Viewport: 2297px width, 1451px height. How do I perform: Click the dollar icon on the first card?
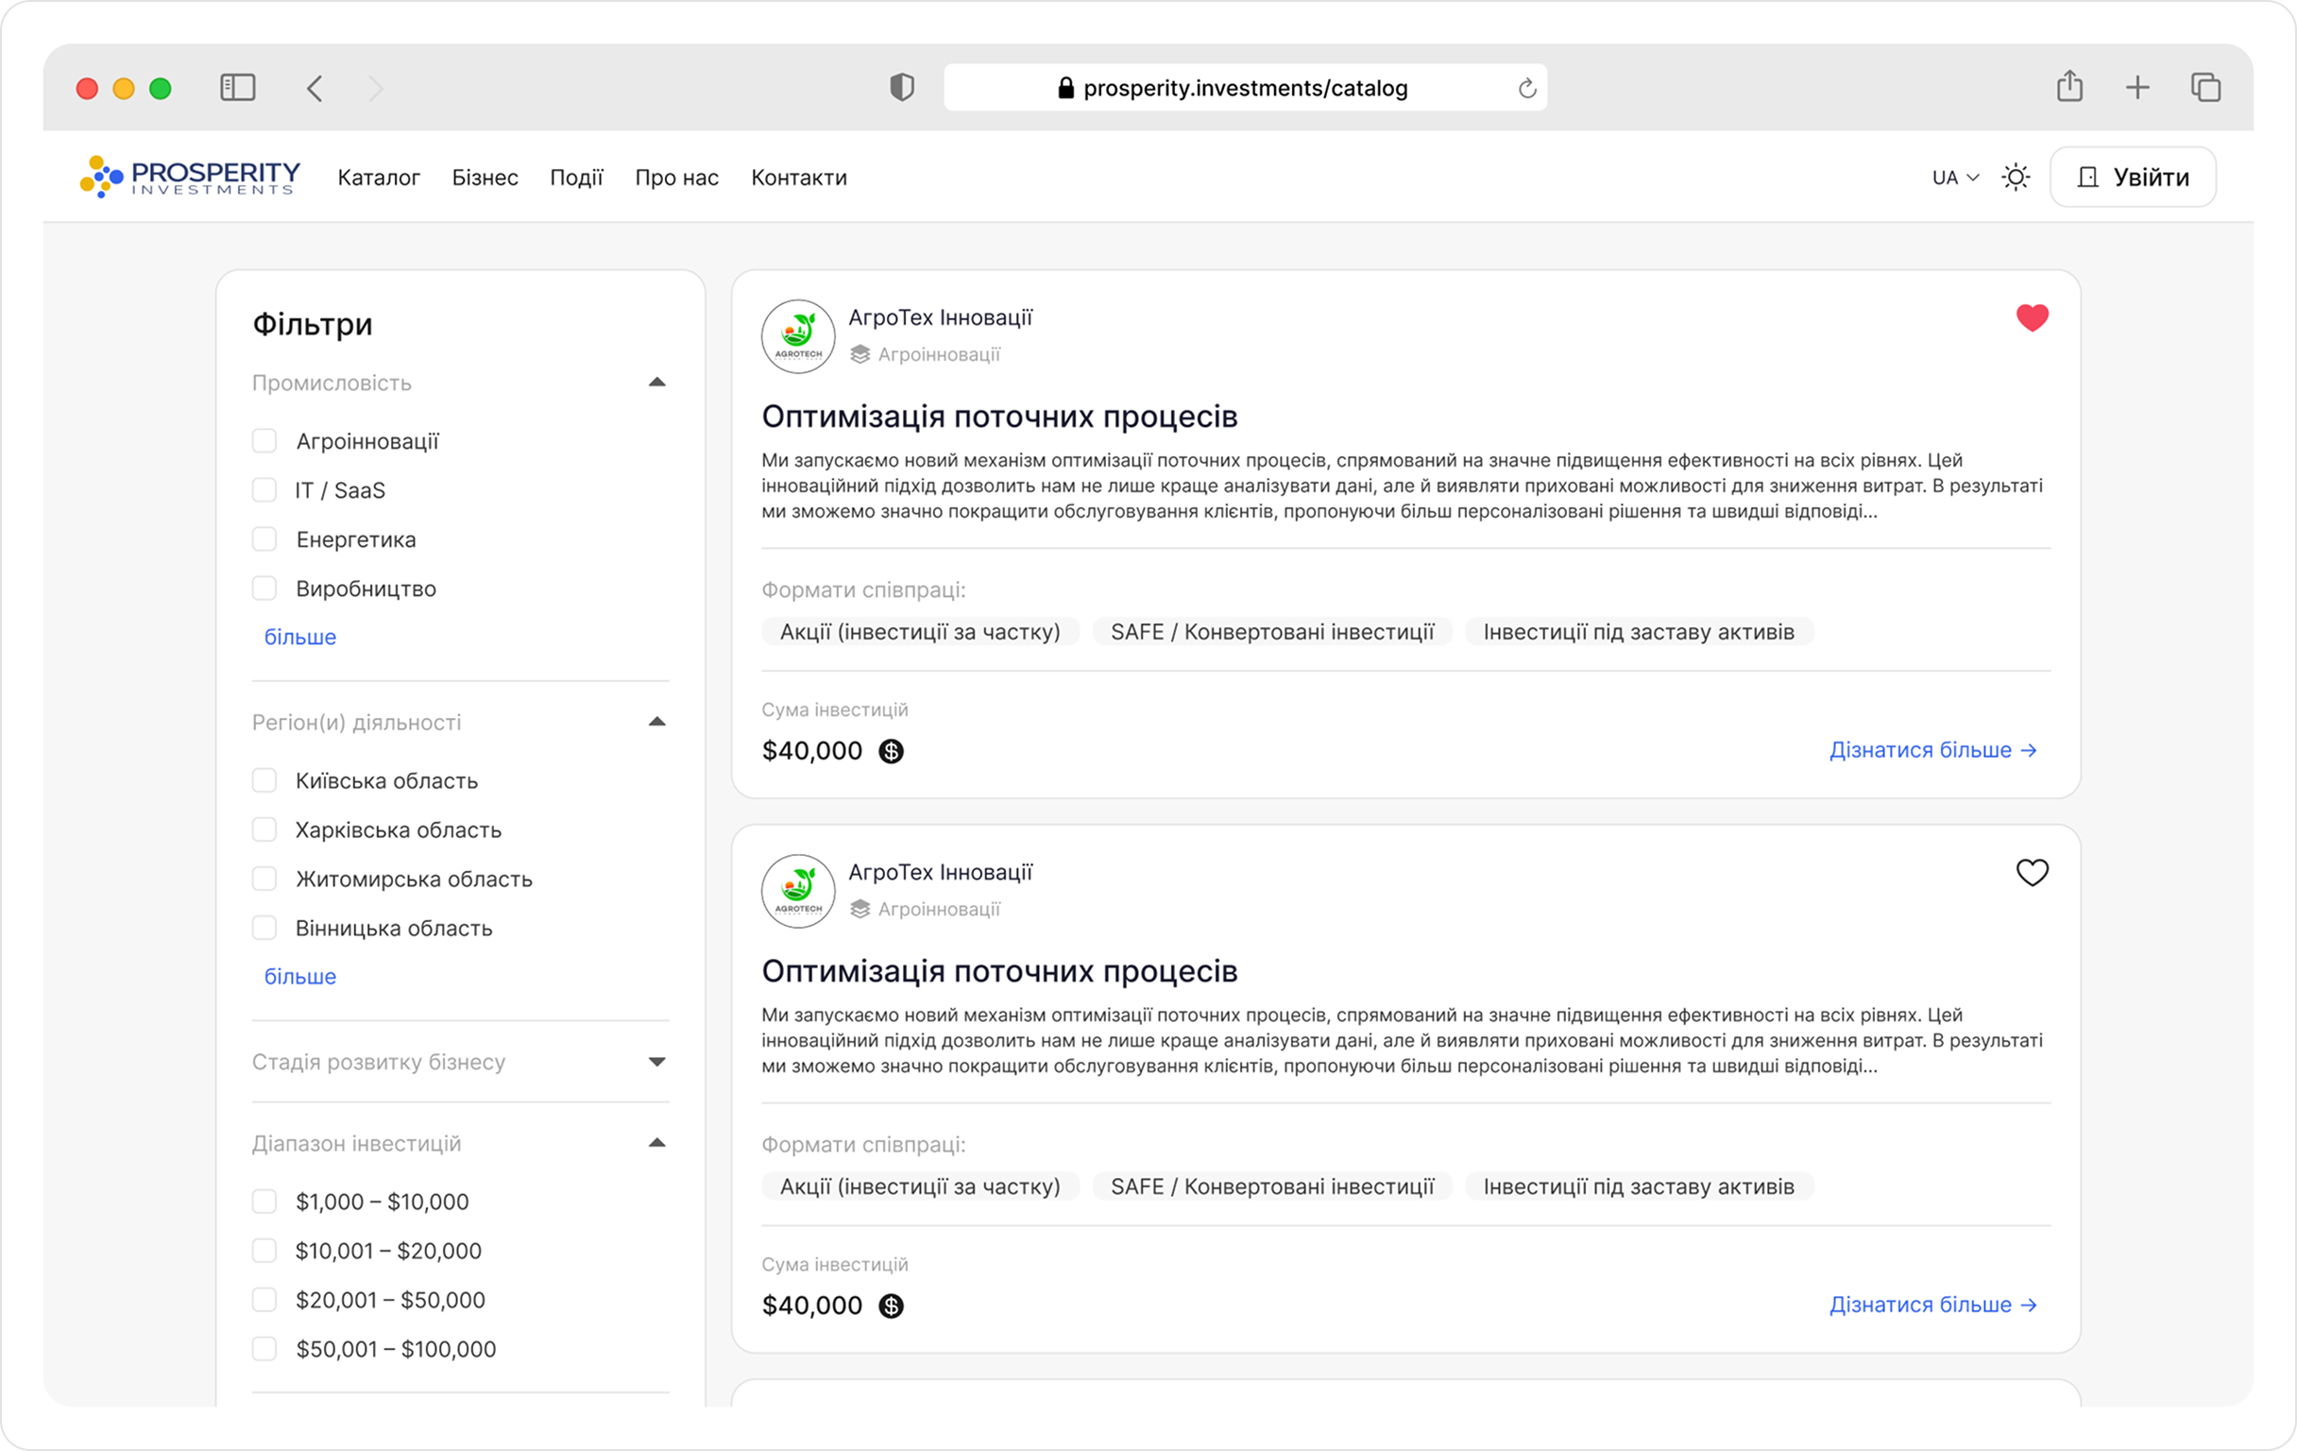[891, 751]
